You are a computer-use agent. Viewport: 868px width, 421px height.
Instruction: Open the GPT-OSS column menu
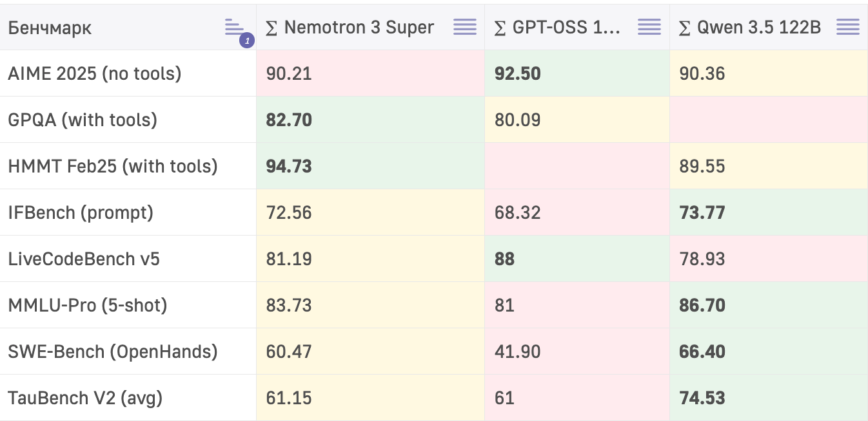[x=649, y=27]
